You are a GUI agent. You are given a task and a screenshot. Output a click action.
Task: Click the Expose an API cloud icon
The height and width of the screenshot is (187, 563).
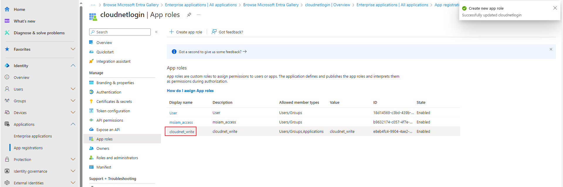[91, 130]
